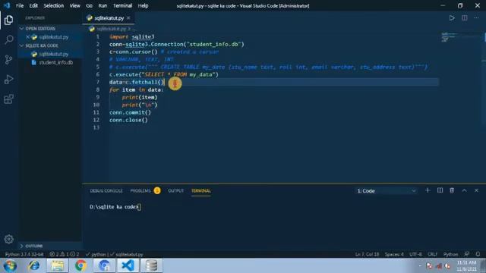Launch Internet Explorer from the taskbar

pyautogui.click(x=33, y=265)
